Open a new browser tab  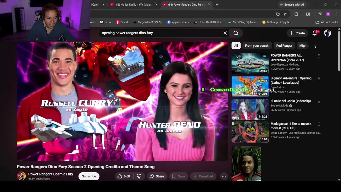217,5
